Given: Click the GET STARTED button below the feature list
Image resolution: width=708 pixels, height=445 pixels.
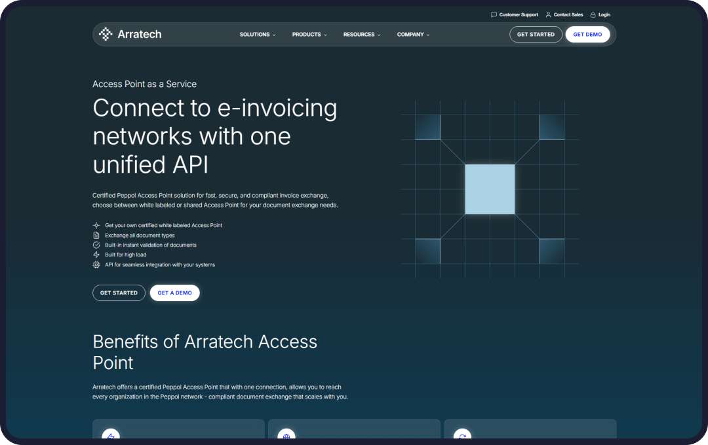Looking at the screenshot, I should [119, 293].
